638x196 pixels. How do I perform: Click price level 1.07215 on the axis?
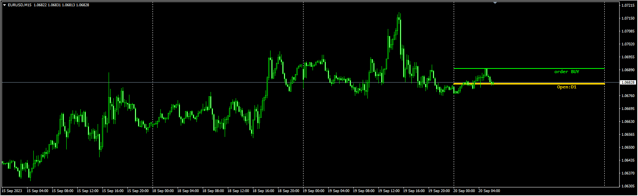click(x=628, y=5)
